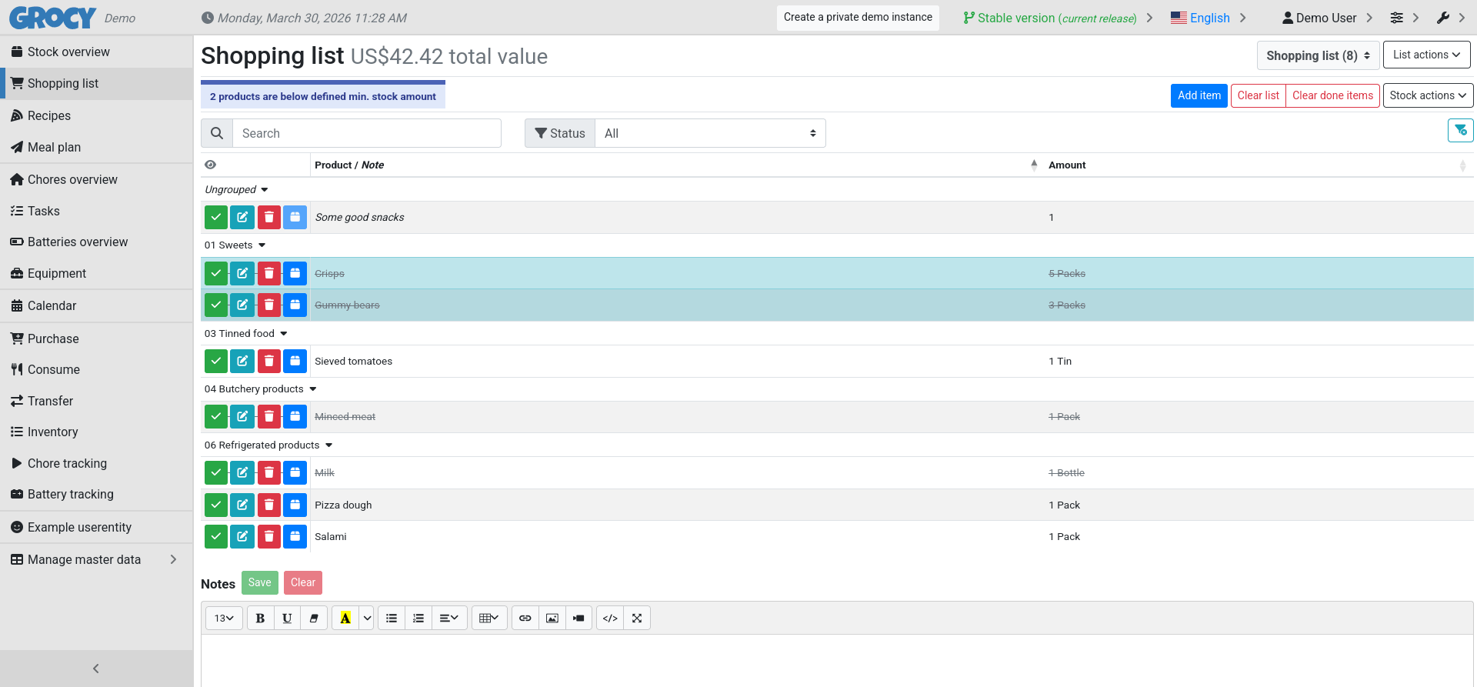Edit the Pizza dough item
The height and width of the screenshot is (687, 1477).
tap(242, 505)
